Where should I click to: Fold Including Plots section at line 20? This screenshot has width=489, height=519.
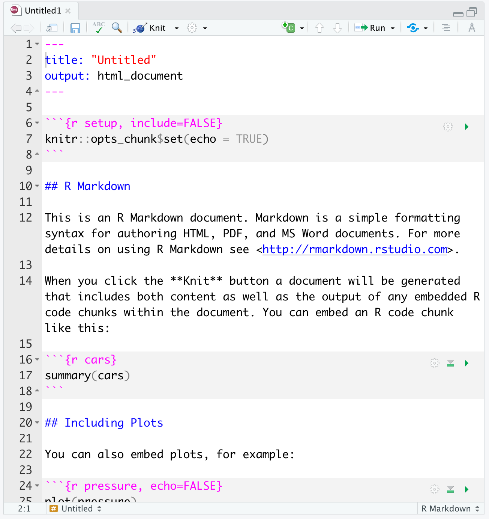[x=37, y=423]
